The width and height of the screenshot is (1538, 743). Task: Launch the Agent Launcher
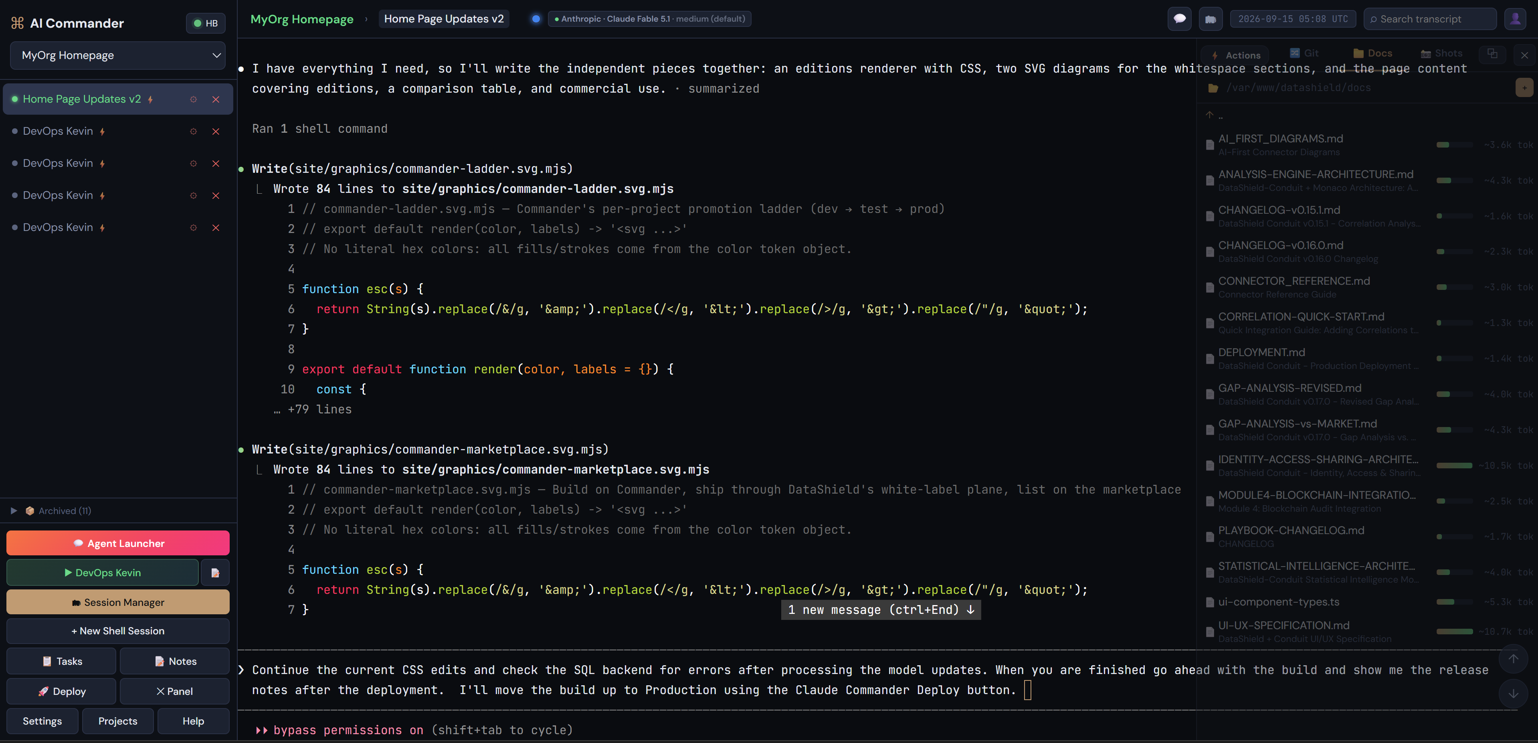(x=117, y=543)
